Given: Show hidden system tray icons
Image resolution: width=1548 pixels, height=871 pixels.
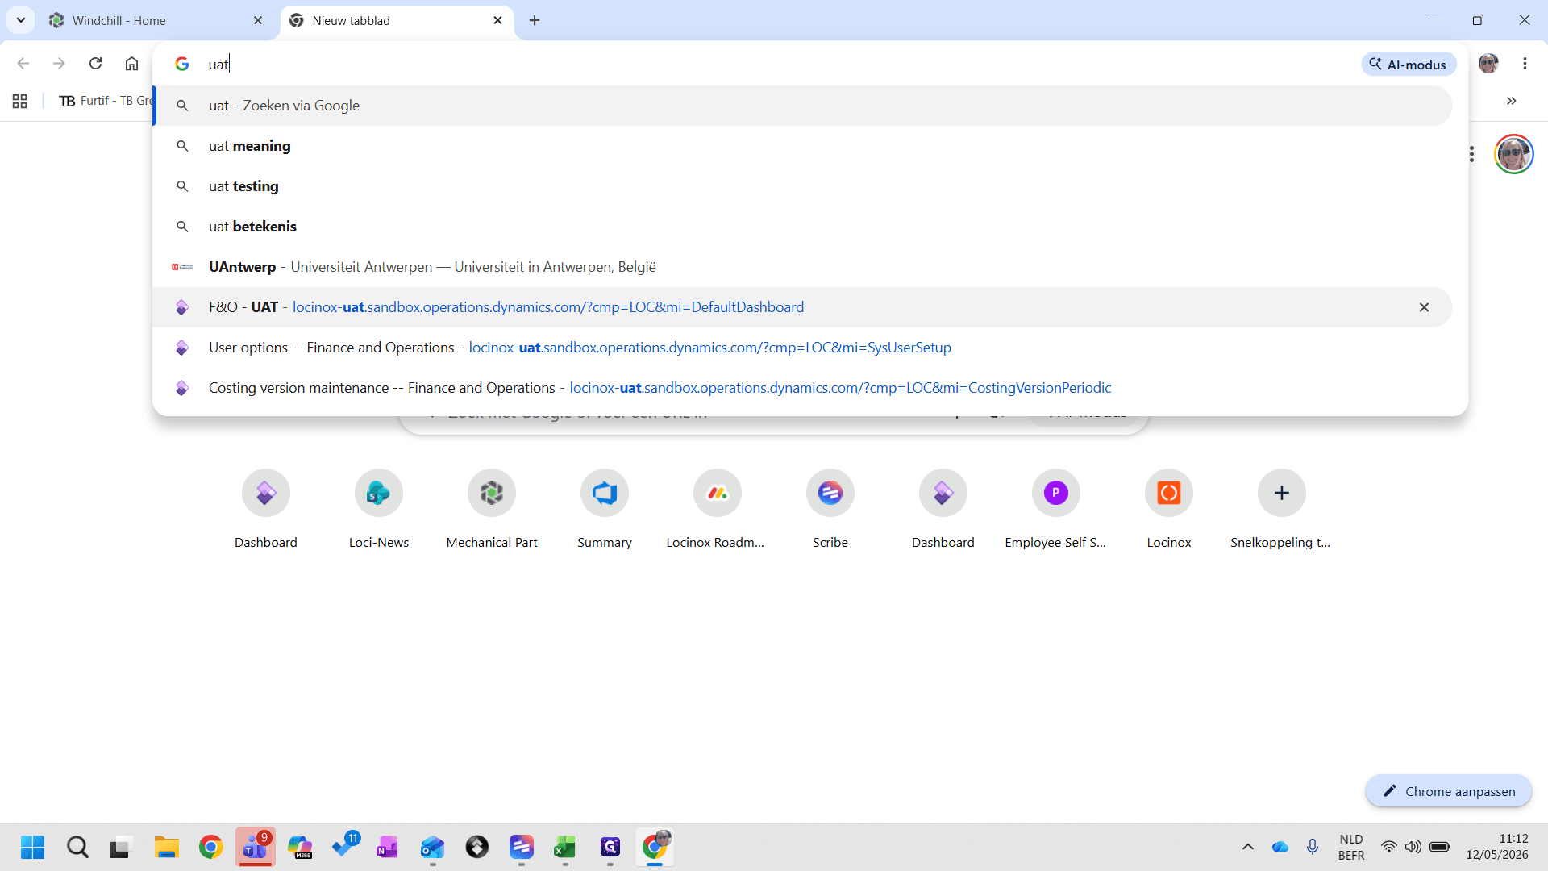Looking at the screenshot, I should 1248,847.
